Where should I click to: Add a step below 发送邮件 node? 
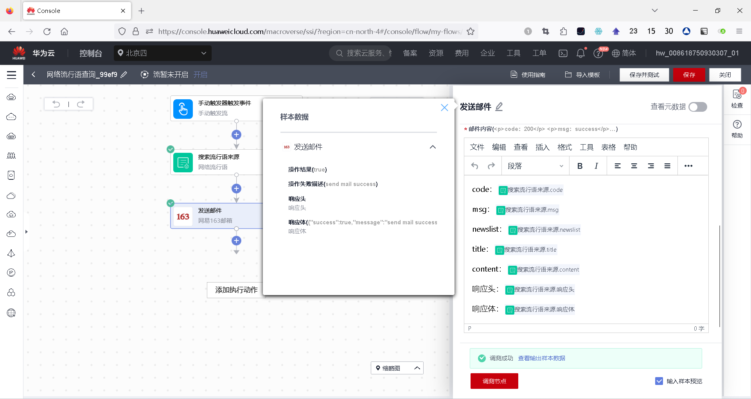(x=236, y=240)
